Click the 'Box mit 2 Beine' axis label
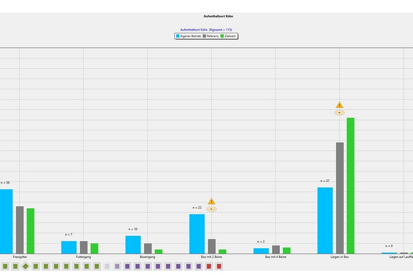Image resolution: width=413 pixels, height=275 pixels. click(212, 257)
